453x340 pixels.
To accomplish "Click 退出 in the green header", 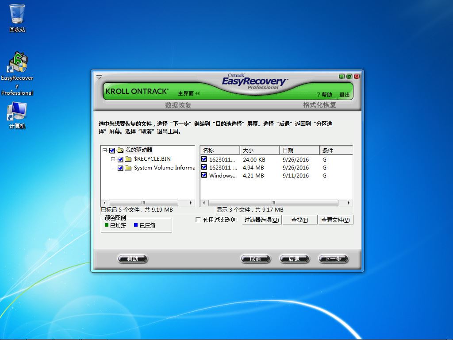I will pos(344,95).
